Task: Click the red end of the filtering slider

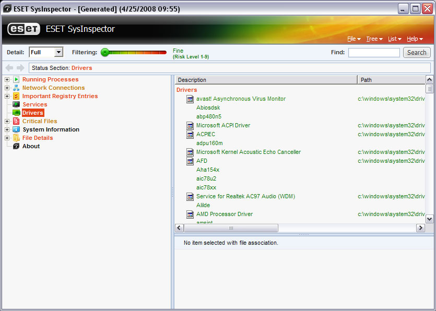Action: [x=163, y=52]
